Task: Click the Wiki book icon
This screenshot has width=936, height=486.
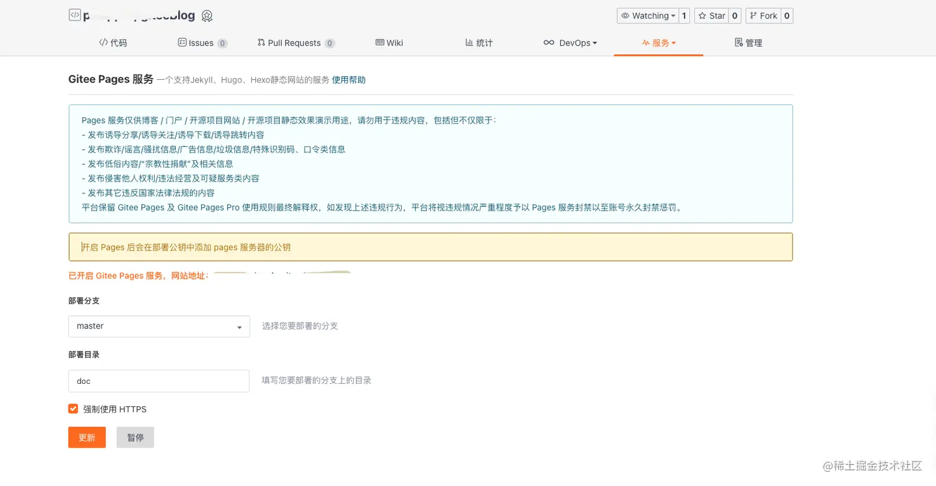Action: tap(379, 43)
